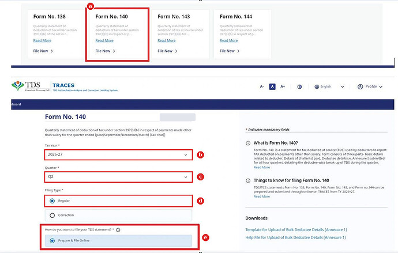This screenshot has width=398, height=253.
Task: Download Template for Upload of Bulk Deductee Details
Action: [296, 230]
